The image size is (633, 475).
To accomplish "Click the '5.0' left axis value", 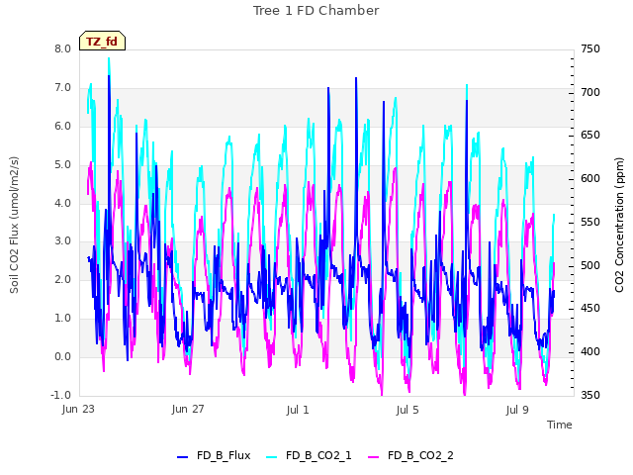I will (x=62, y=165).
